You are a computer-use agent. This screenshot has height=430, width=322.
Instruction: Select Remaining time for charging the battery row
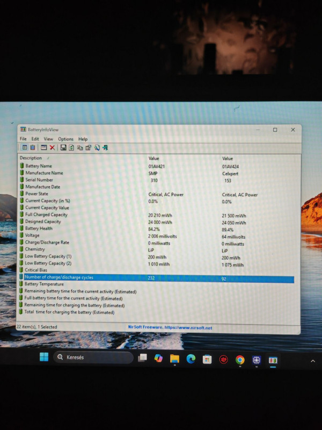coord(157,305)
